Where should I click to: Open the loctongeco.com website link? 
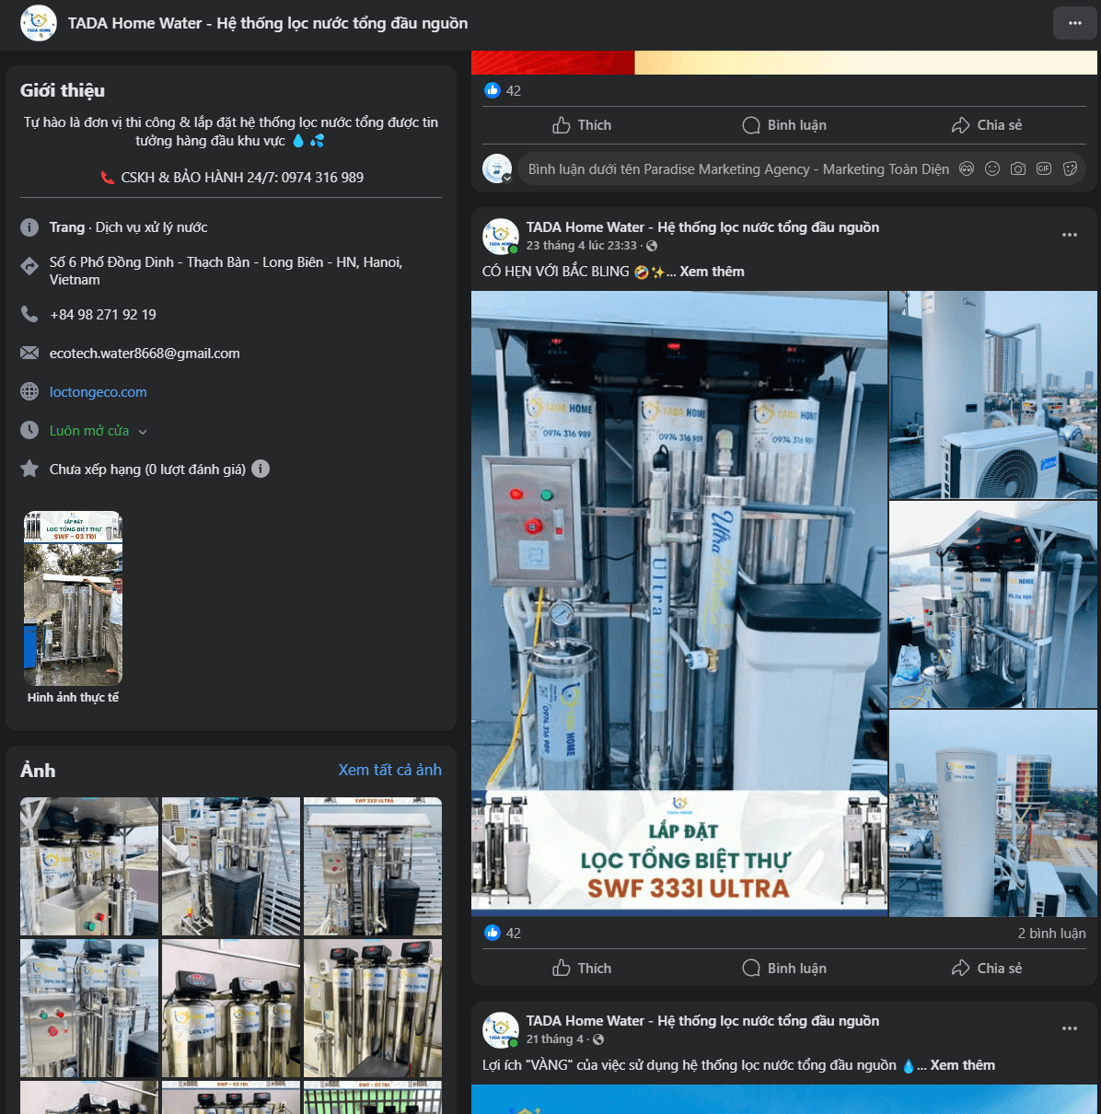coord(99,392)
